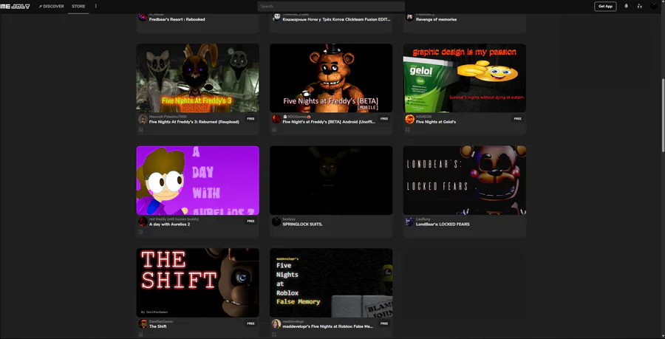665x339 pixels.
Task: Open Кошмарные Ночи у Трёх Котов game
Action: (336, 19)
